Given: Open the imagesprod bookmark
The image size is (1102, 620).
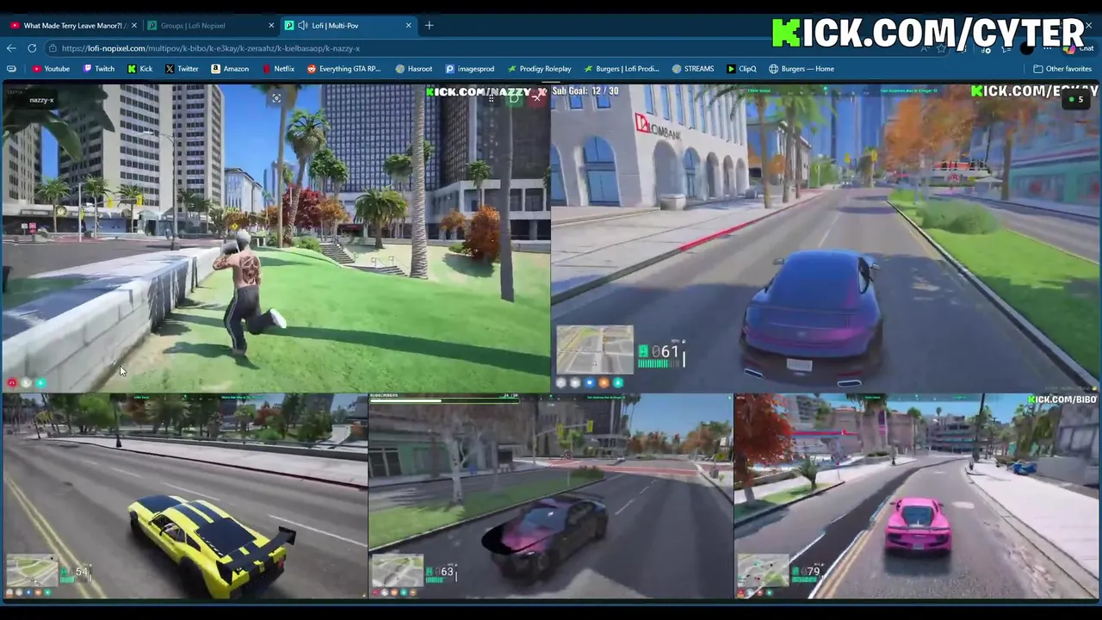Looking at the screenshot, I should pos(470,69).
